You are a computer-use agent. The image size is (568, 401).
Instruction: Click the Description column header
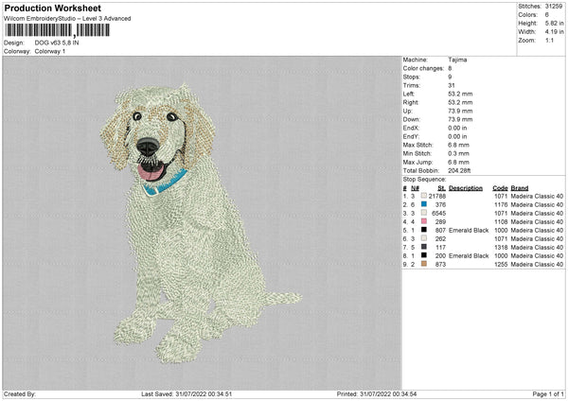tap(466, 187)
